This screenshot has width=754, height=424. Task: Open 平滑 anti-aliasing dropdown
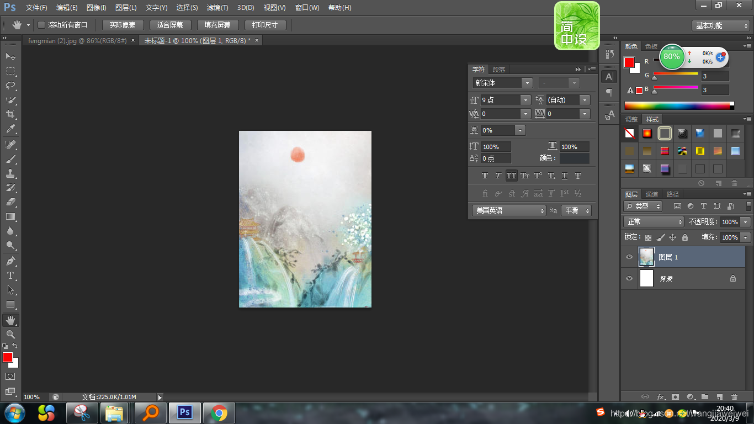click(576, 210)
